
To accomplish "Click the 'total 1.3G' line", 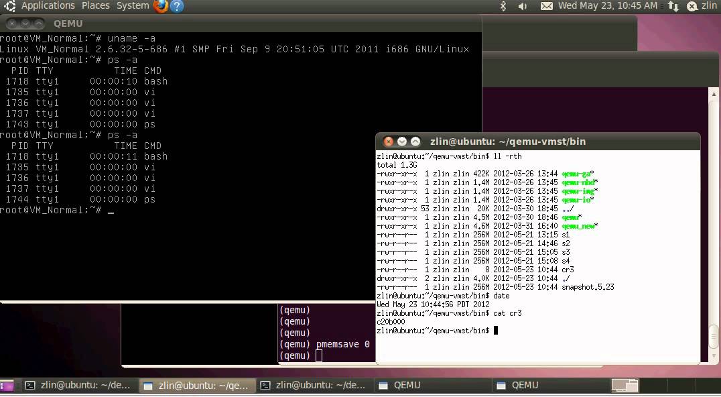I will point(397,165).
